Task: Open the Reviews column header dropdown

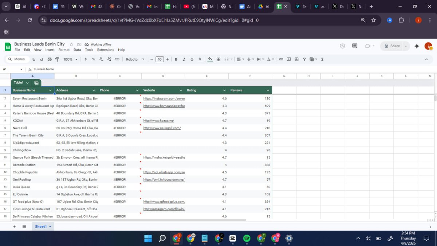Action: point(268,90)
